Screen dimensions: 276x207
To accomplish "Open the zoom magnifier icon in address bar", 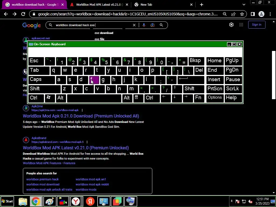I will click(225, 14).
